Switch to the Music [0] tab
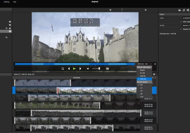The height and width of the screenshot is (133, 190). click(31, 74)
